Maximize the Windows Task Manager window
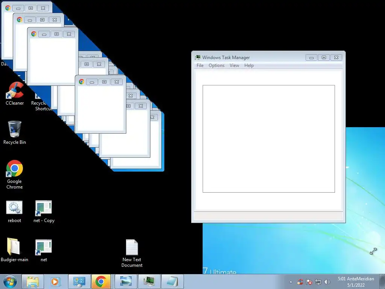385x289 pixels. click(x=324, y=58)
